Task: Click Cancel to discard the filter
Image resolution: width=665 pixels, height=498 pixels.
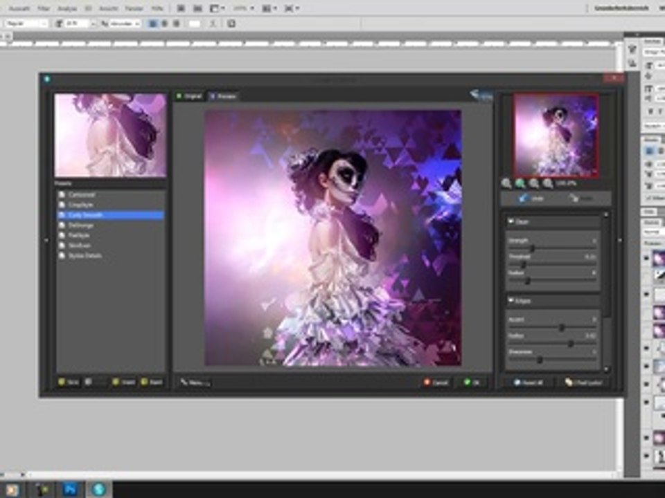Action: pyautogui.click(x=436, y=382)
